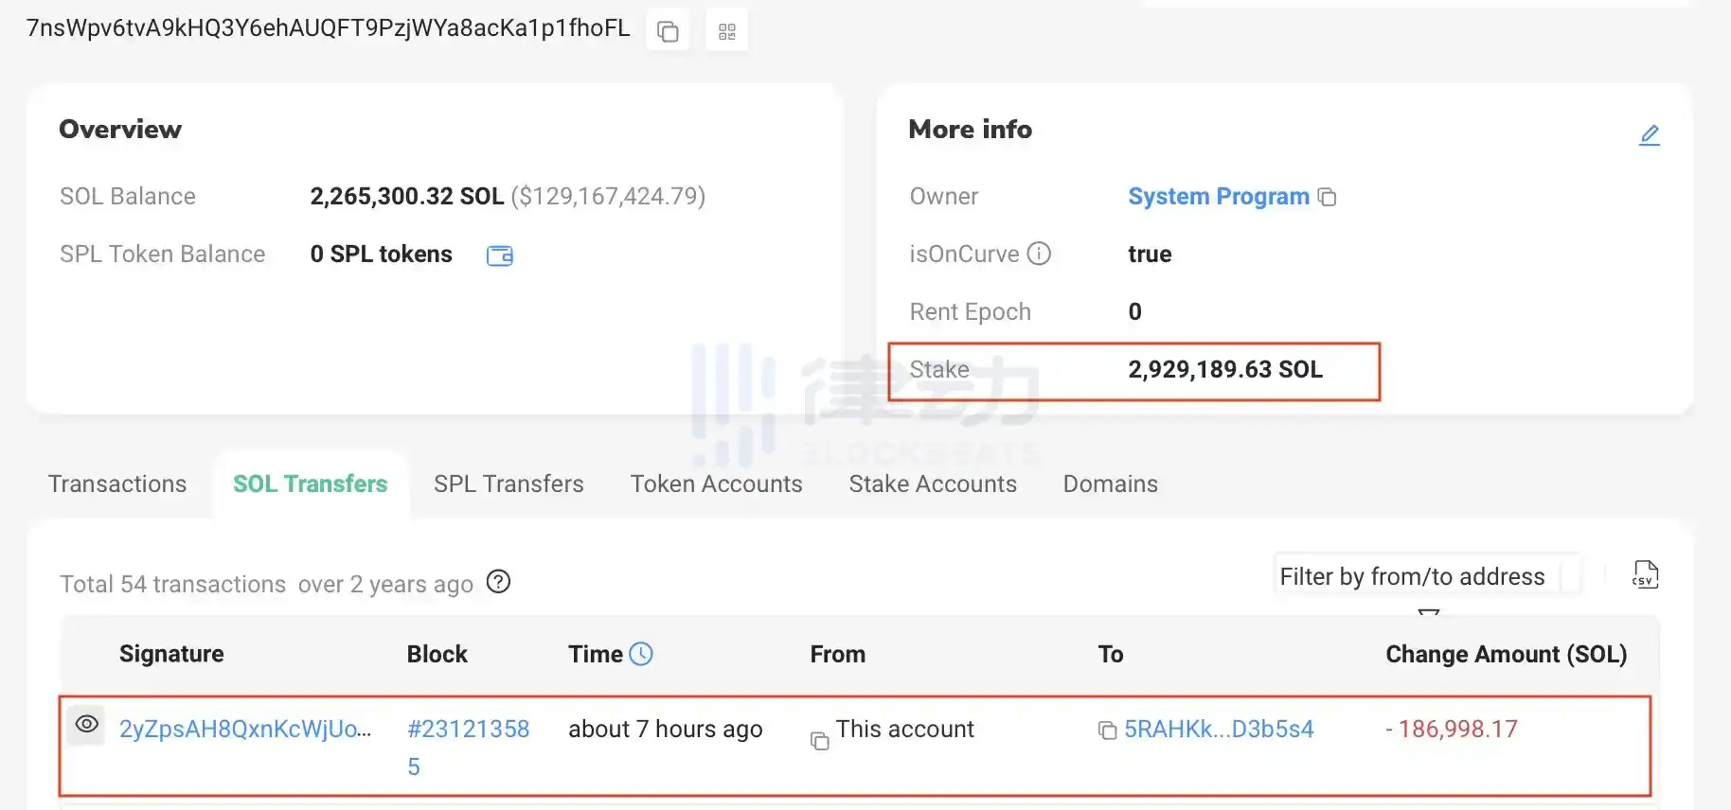Show QR code for wallet address
Screen dimensions: 1731x810
727,31
